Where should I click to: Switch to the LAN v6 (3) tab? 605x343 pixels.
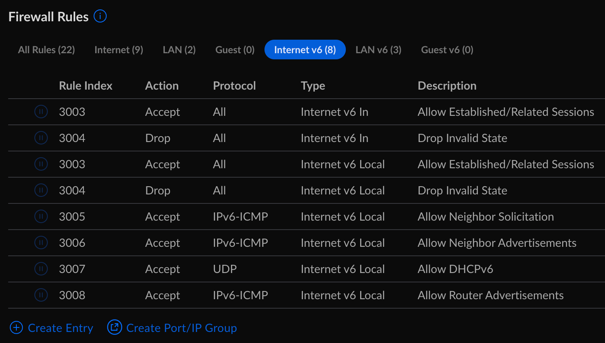coord(379,50)
